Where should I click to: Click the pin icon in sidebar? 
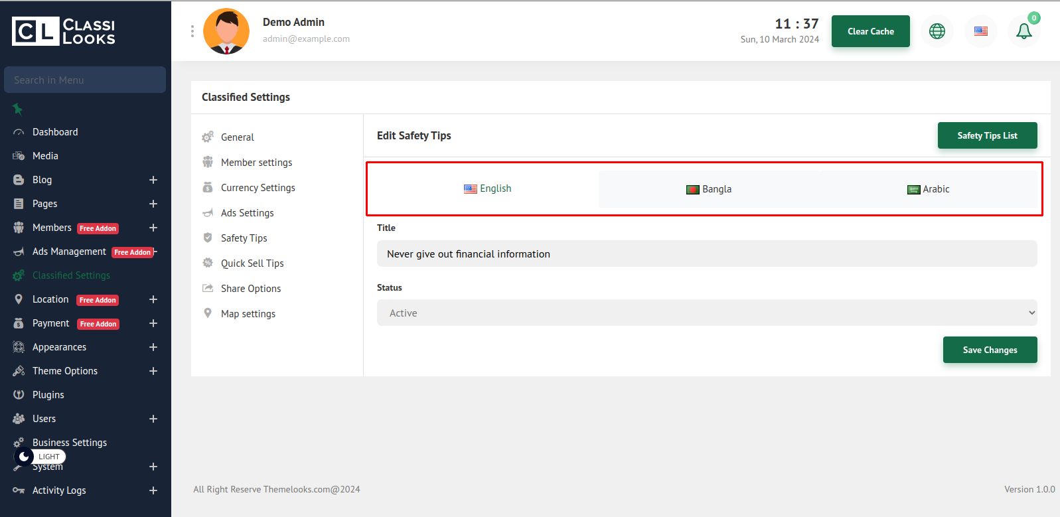(18, 109)
